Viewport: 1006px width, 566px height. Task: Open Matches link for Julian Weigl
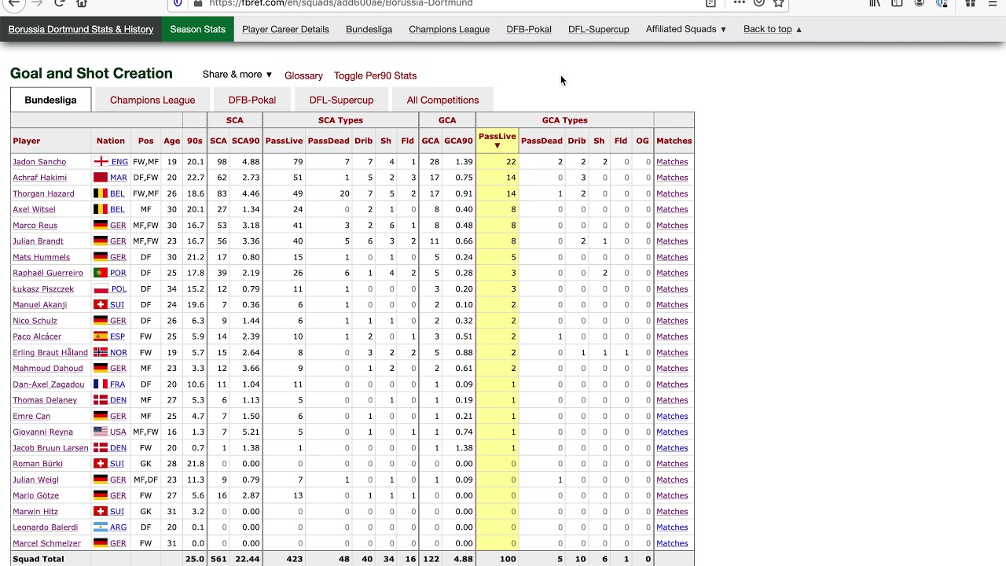tap(672, 480)
